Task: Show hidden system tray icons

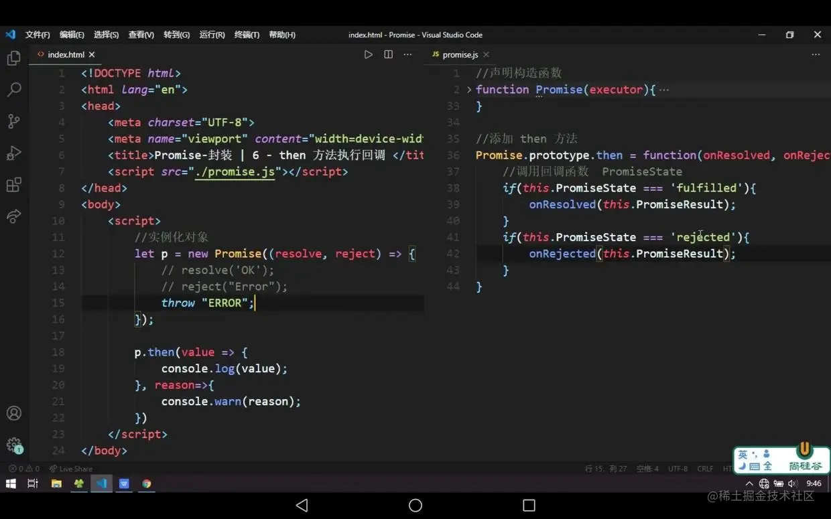Action: [749, 484]
